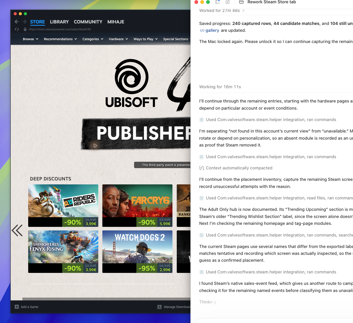Click the third-party event notice
Screen dimensions: 353x323
162,165
